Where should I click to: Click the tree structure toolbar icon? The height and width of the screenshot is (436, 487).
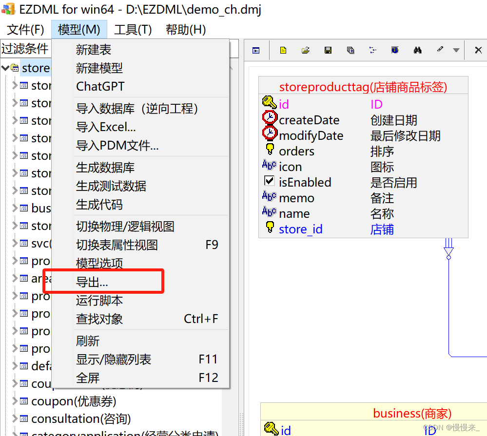click(x=373, y=50)
